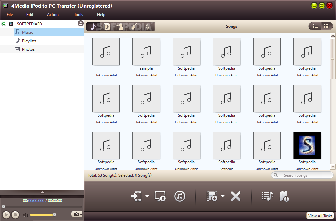Open copy-to-device dropdown arrow
Image resolution: width=336 pixels, height=221 pixels.
147,196
